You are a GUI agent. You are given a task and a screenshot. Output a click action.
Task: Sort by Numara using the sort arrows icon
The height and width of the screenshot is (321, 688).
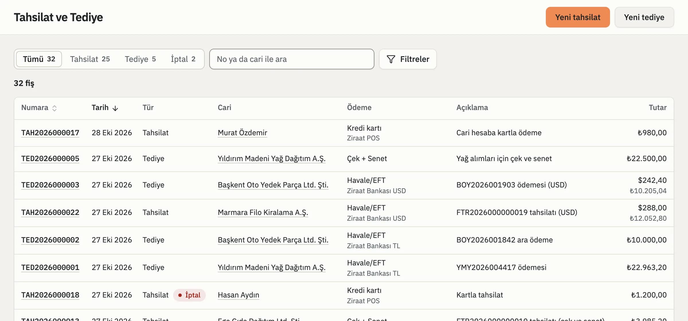[54, 108]
